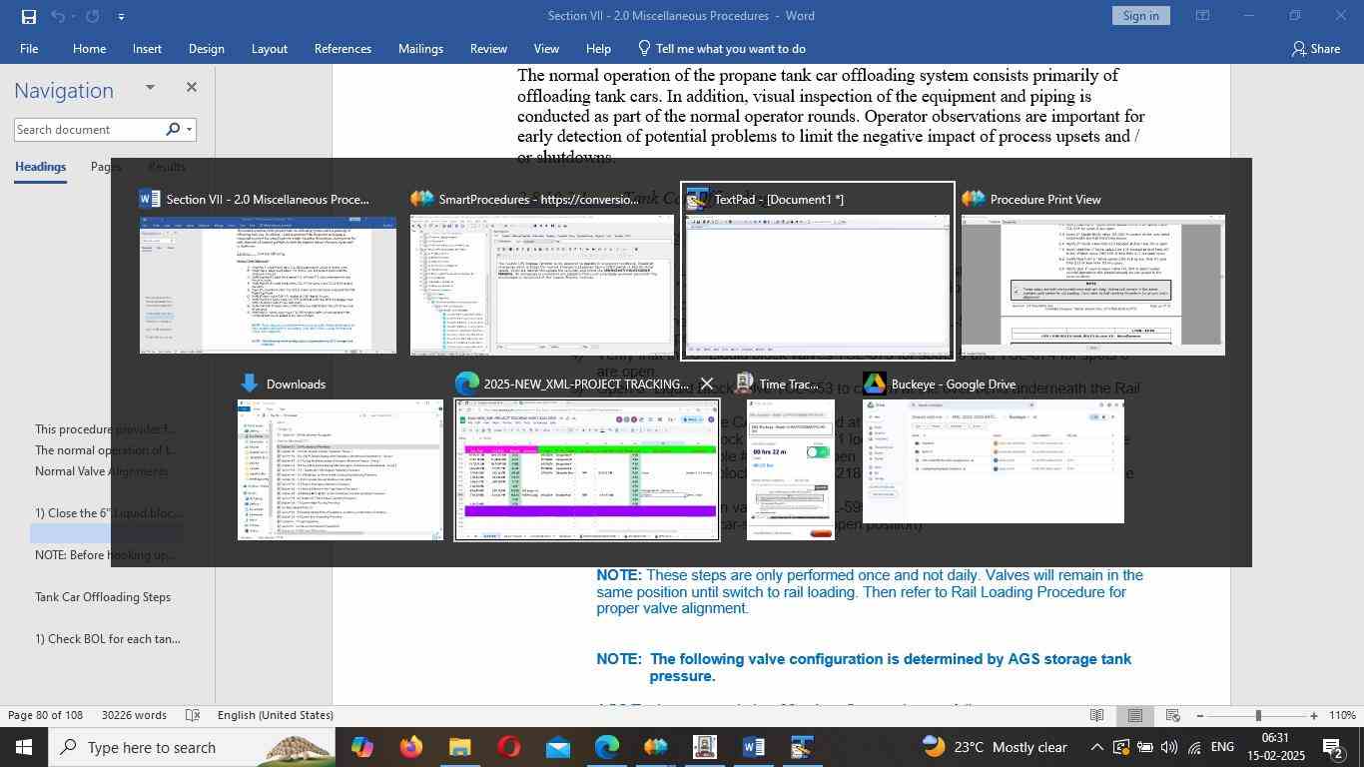This screenshot has width=1364, height=767.
Task: Select the Mailings ribbon tab
Action: [x=420, y=48]
